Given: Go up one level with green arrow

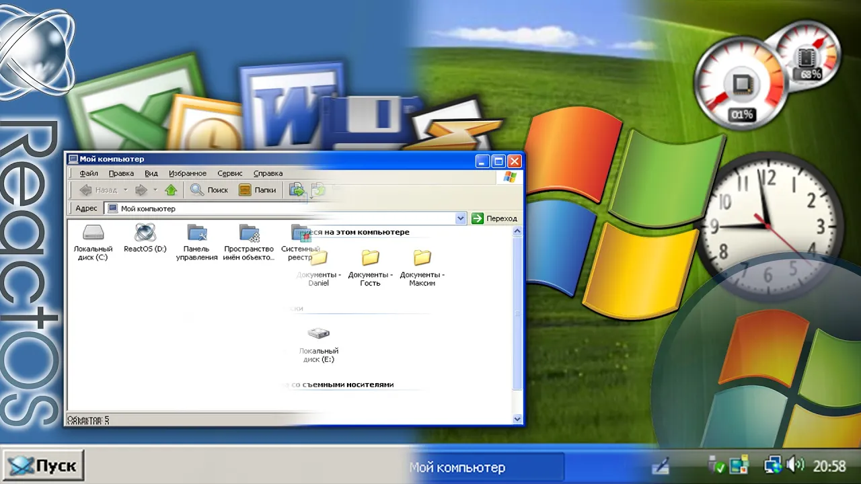Looking at the screenshot, I should coord(171,190).
